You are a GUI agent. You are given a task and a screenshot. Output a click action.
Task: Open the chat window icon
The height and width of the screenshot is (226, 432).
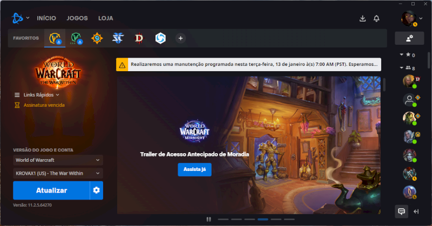401,211
